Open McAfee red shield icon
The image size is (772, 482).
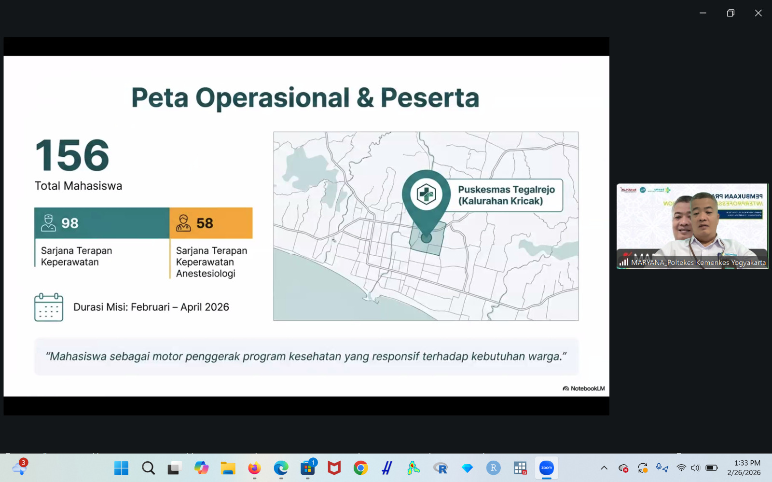[334, 468]
